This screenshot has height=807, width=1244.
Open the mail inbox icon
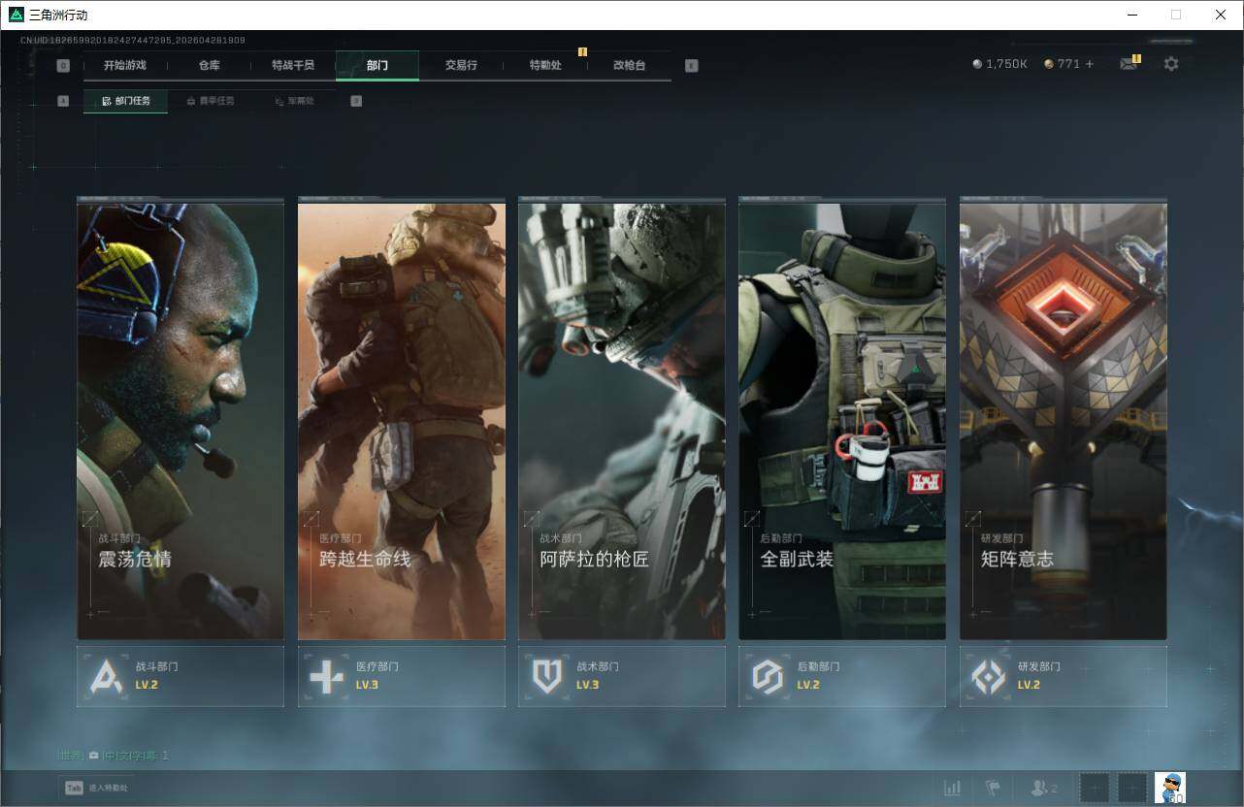(1128, 64)
